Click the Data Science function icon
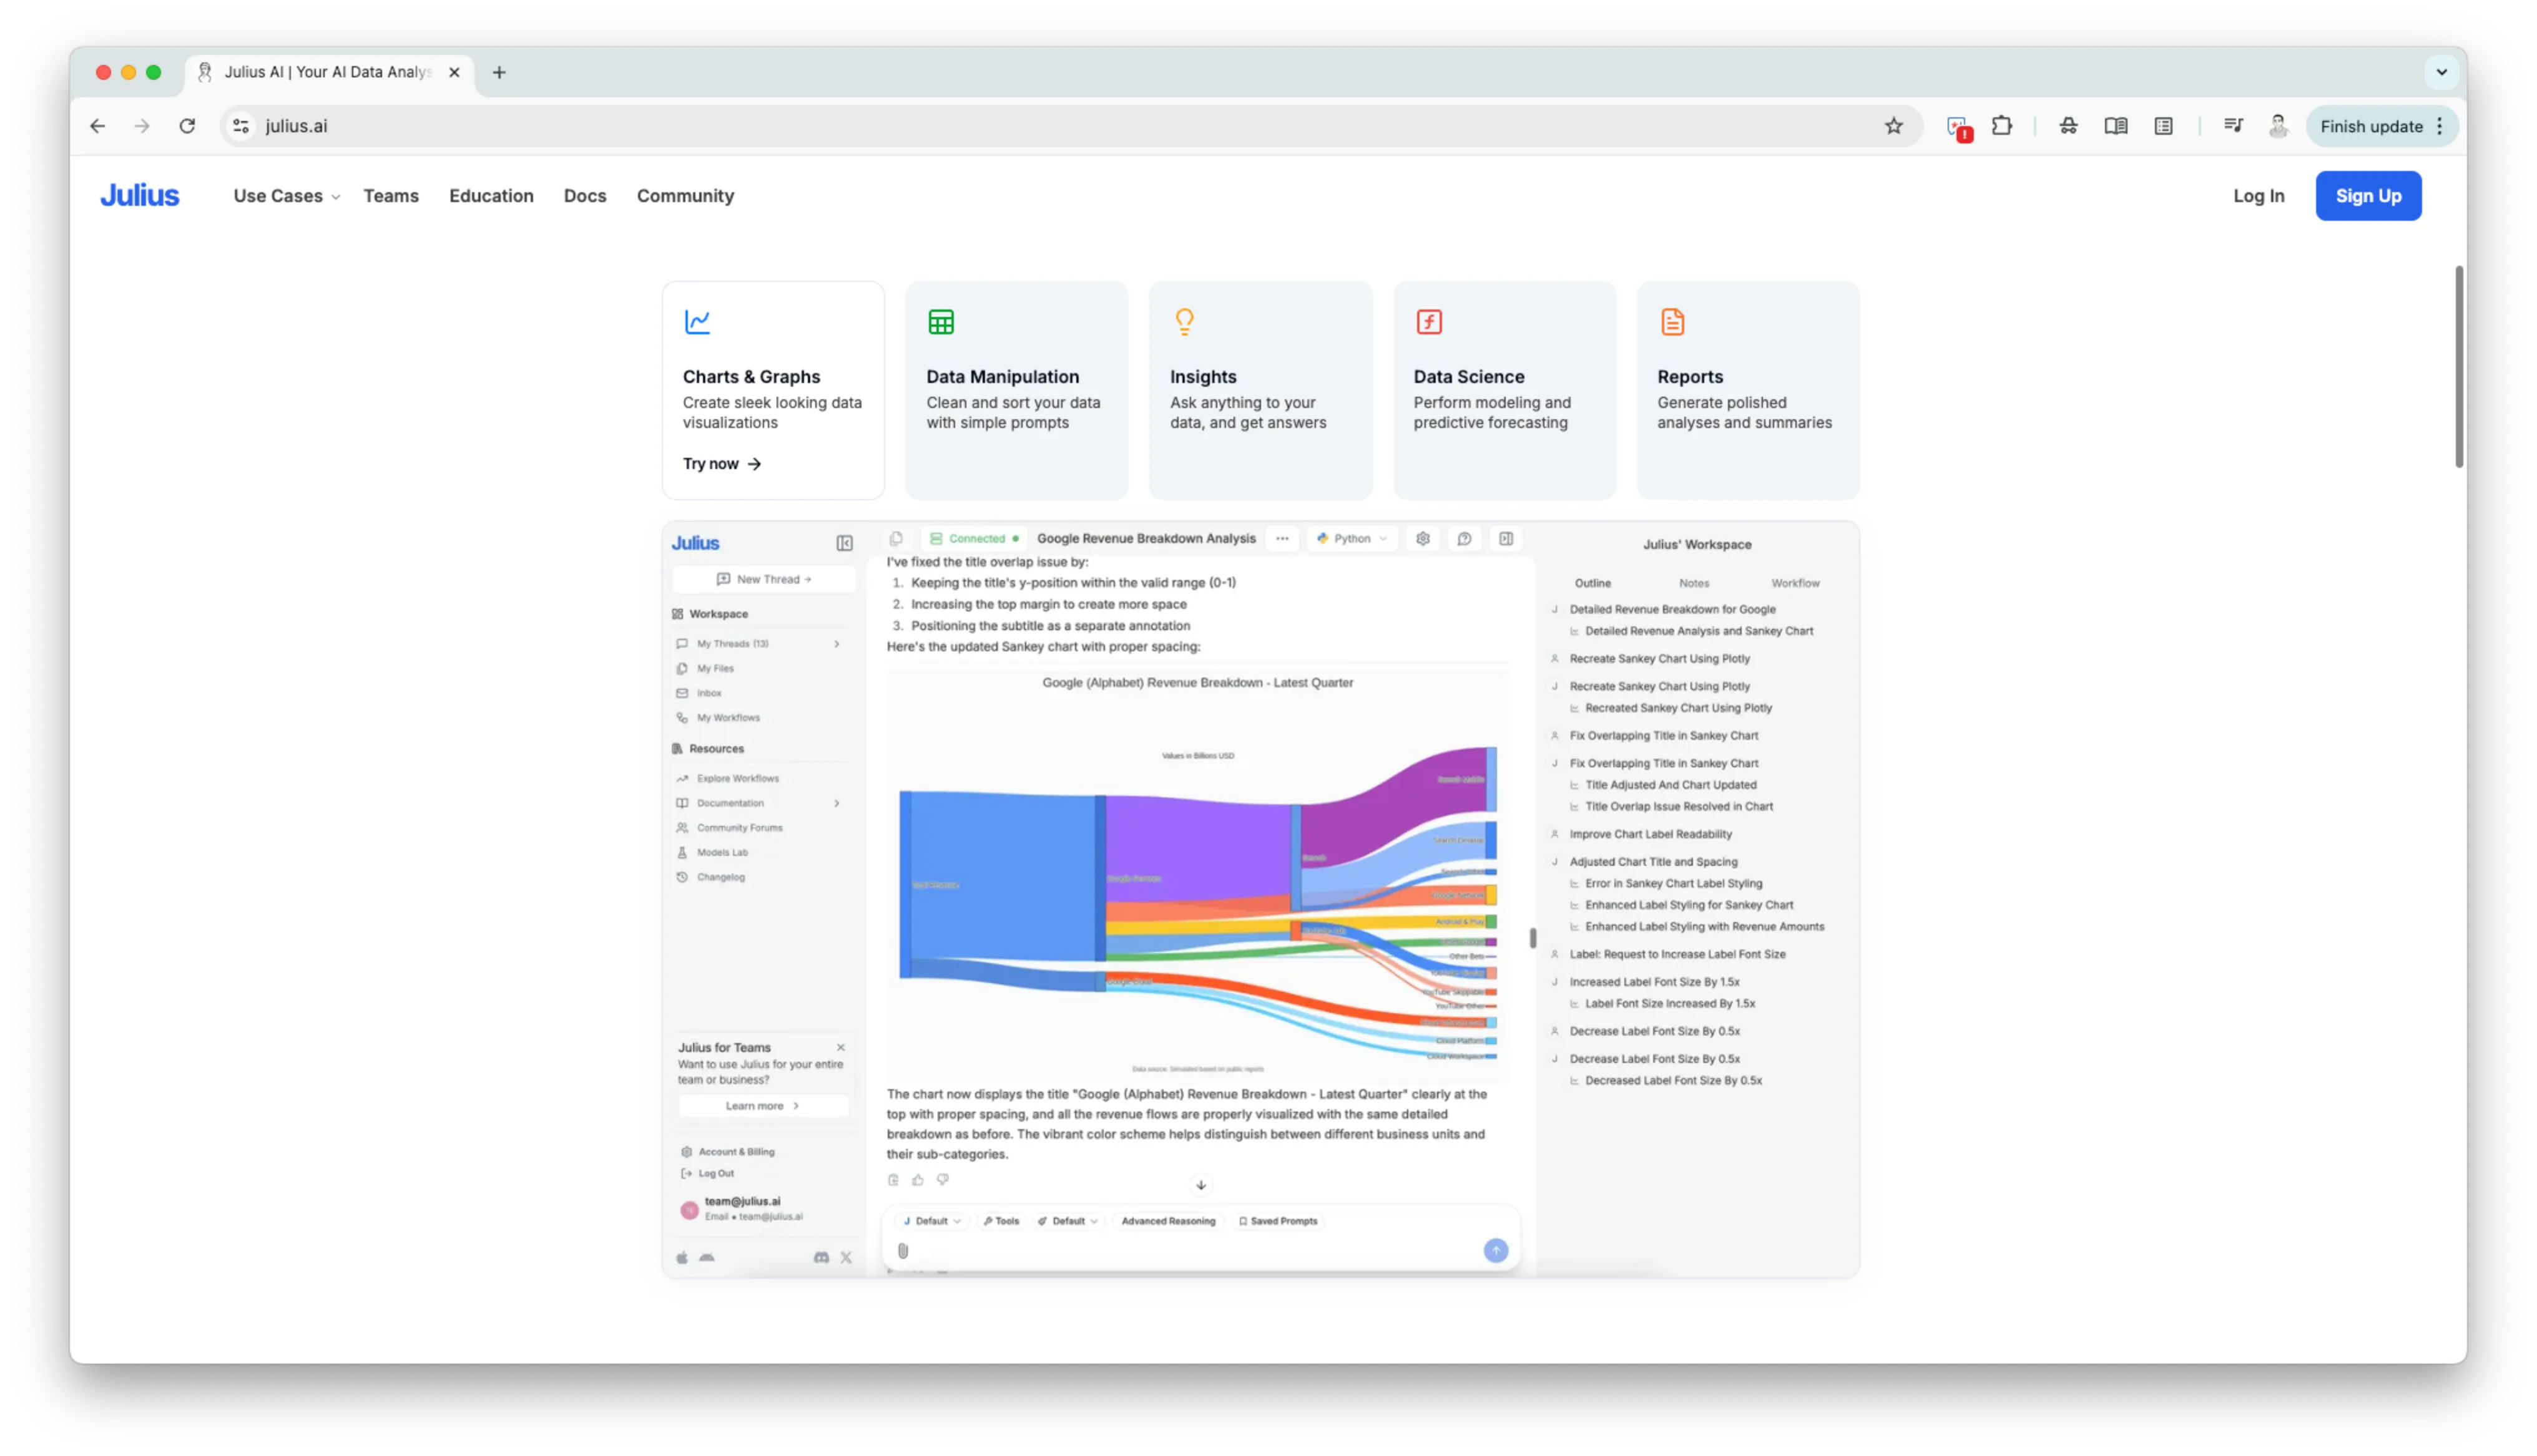Screen dimensions: 2537x1456 [1428, 321]
